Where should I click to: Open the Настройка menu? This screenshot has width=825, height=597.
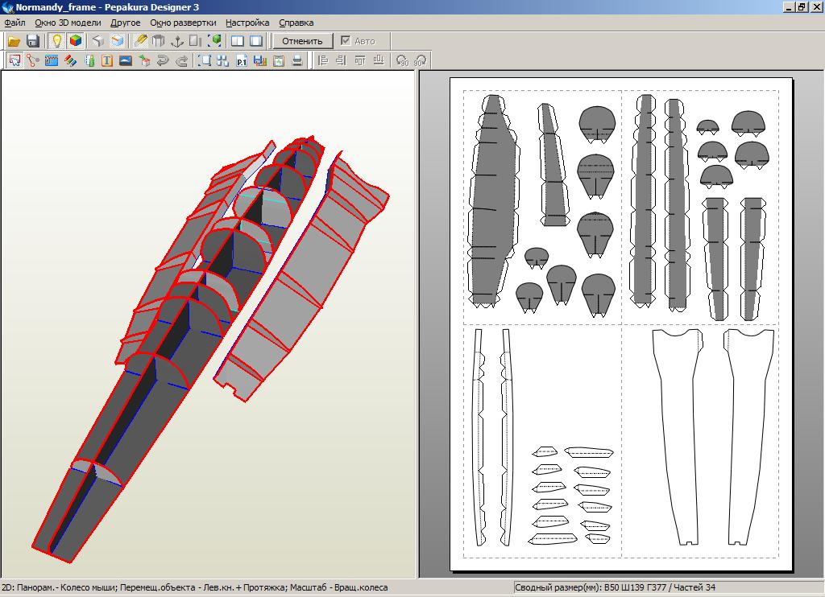point(247,23)
